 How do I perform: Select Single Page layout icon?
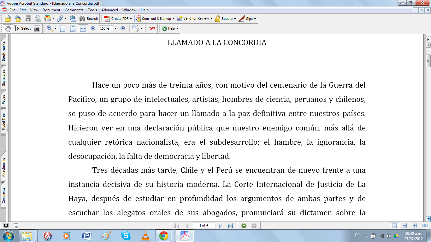click(x=394, y=226)
